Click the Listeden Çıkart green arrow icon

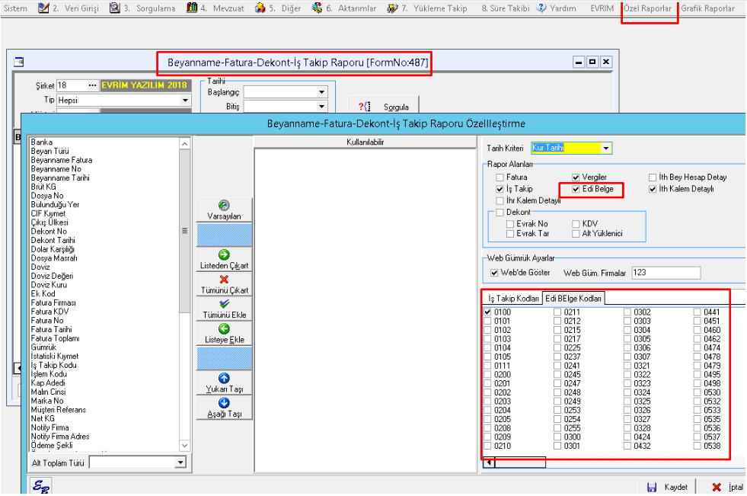point(224,254)
